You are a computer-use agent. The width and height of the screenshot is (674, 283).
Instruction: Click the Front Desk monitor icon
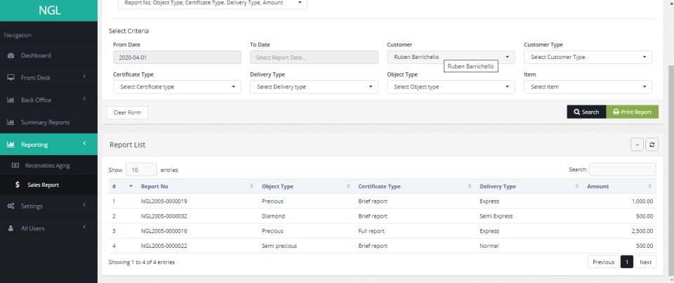coord(11,78)
